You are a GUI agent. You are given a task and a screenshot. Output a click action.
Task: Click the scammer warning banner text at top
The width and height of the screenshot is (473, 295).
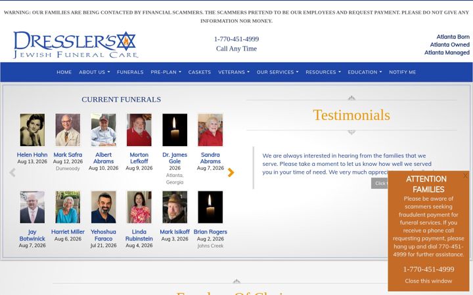(236, 16)
